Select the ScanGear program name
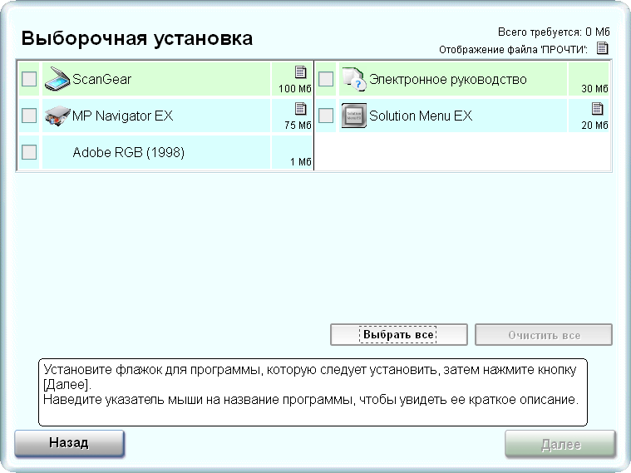Screen dimensions: 631x473 101,79
